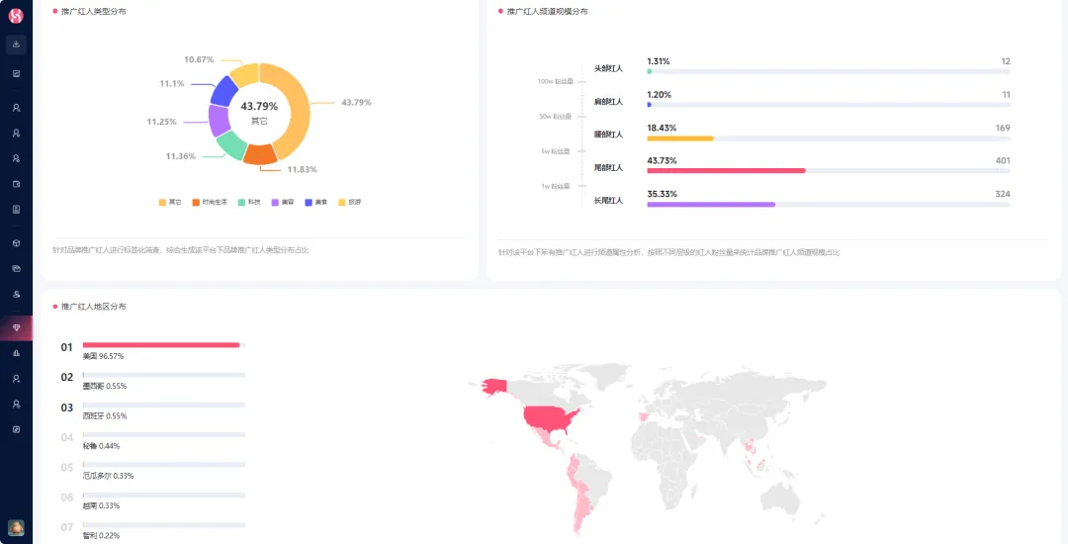
Task: Click the blue 11.1% donut segment
Action: [222, 91]
